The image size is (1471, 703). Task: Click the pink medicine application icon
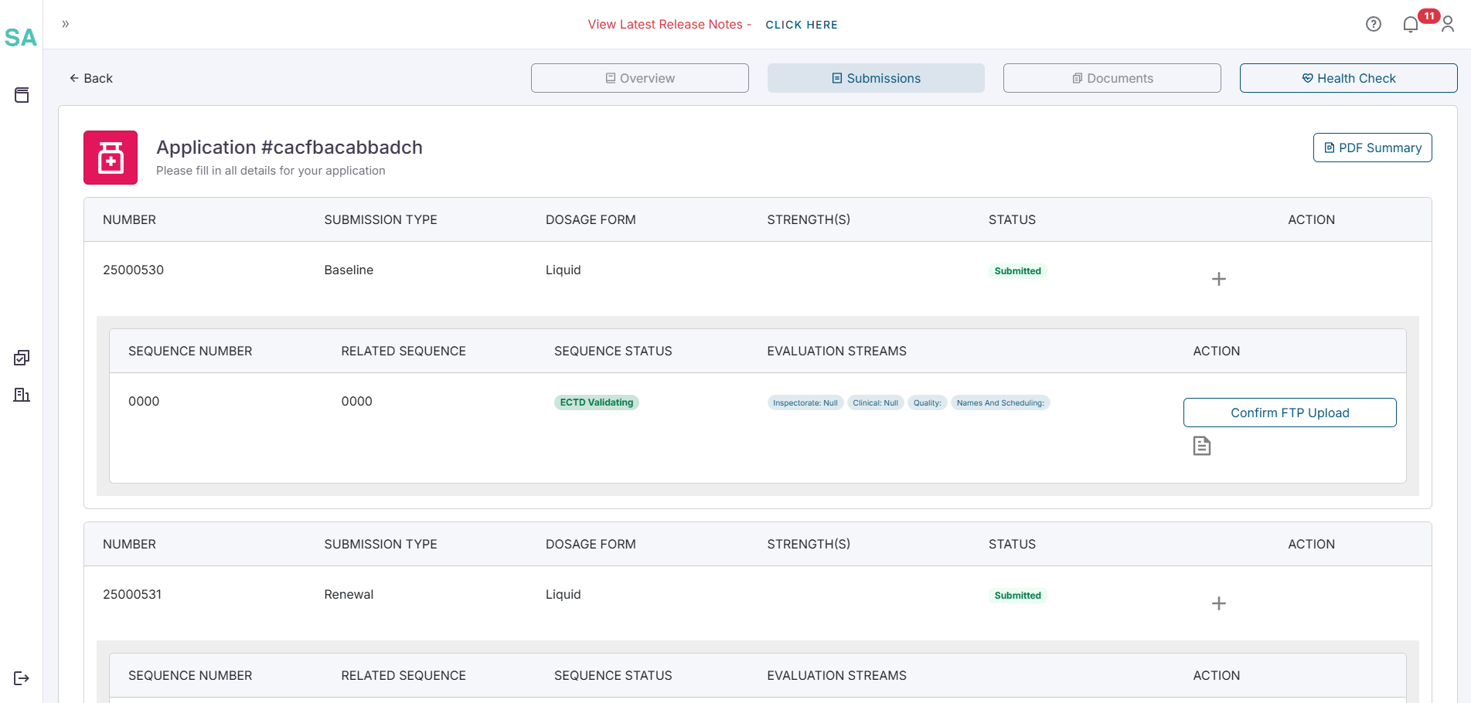tap(111, 158)
